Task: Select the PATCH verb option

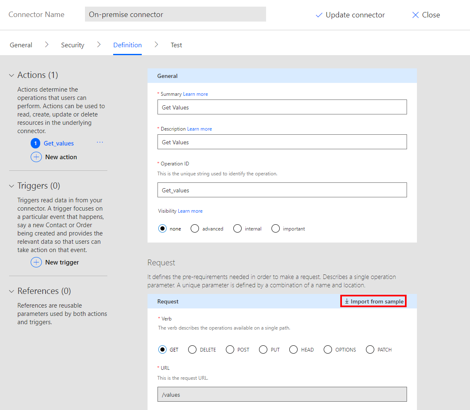Action: [x=370, y=350]
